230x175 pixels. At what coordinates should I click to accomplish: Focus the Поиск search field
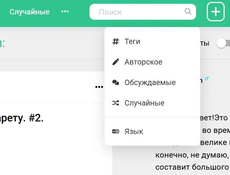tap(142, 12)
